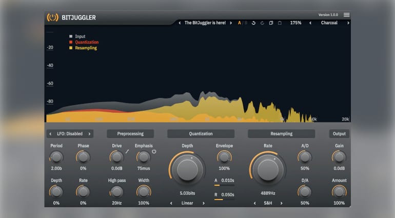Image resolution: width=395 pixels, height=218 pixels.
Task: Open the Charcoal theme selector
Action: click(329, 23)
